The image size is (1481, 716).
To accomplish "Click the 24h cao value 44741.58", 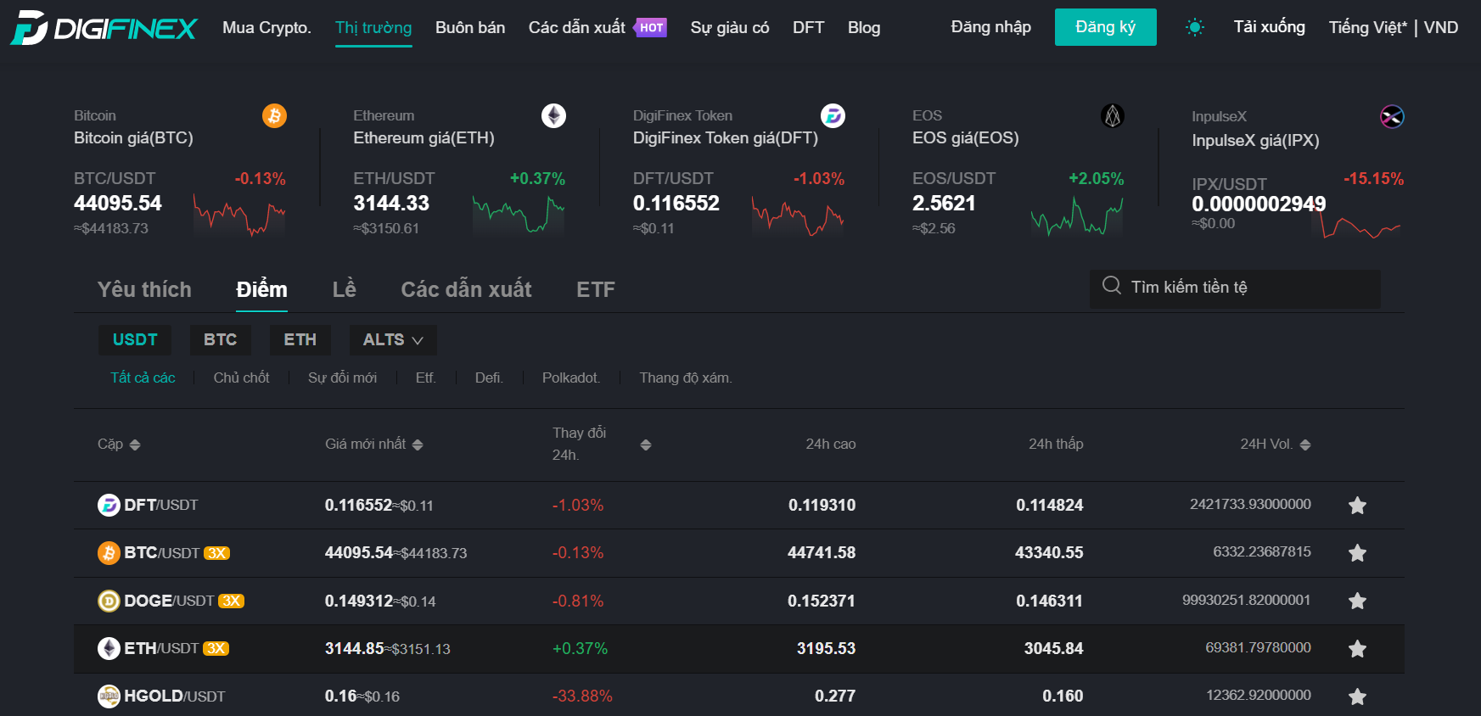I will coord(822,553).
